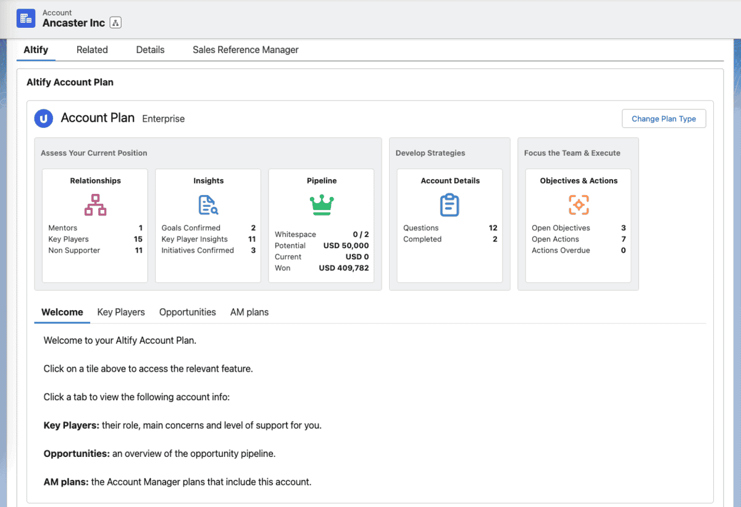
Task: Click the Goals Confirmed row
Action: coord(208,228)
